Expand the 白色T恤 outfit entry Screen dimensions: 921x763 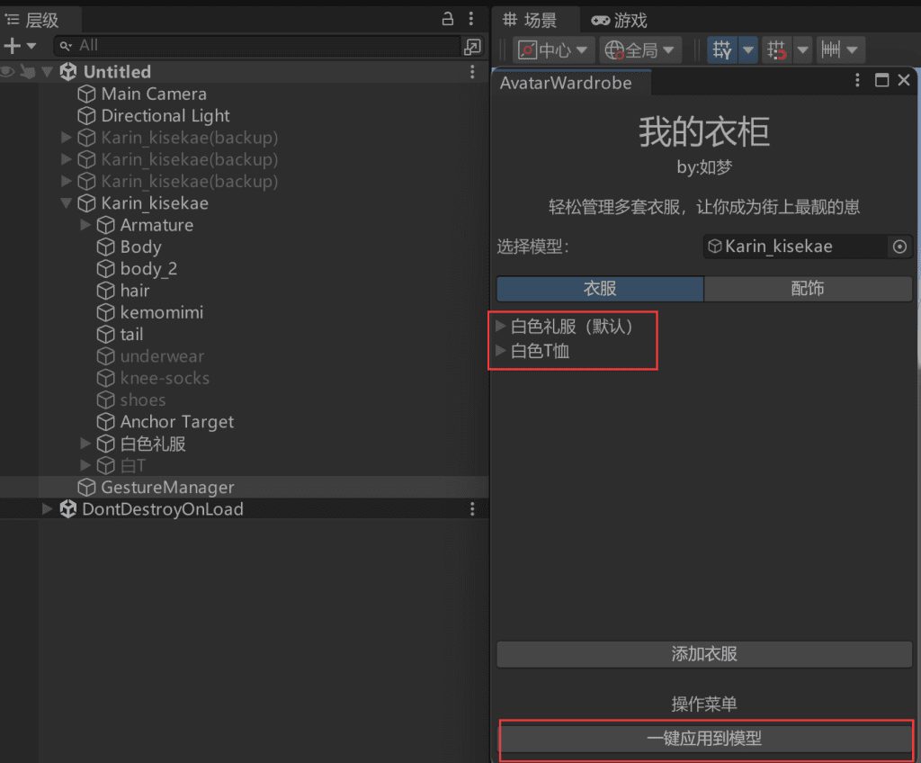(x=501, y=351)
